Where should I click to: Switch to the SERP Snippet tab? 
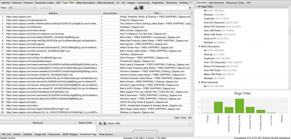(70, 134)
